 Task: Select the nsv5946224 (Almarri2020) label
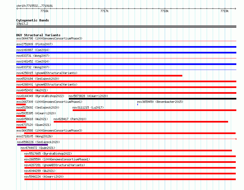pyautogui.click(x=44, y=177)
